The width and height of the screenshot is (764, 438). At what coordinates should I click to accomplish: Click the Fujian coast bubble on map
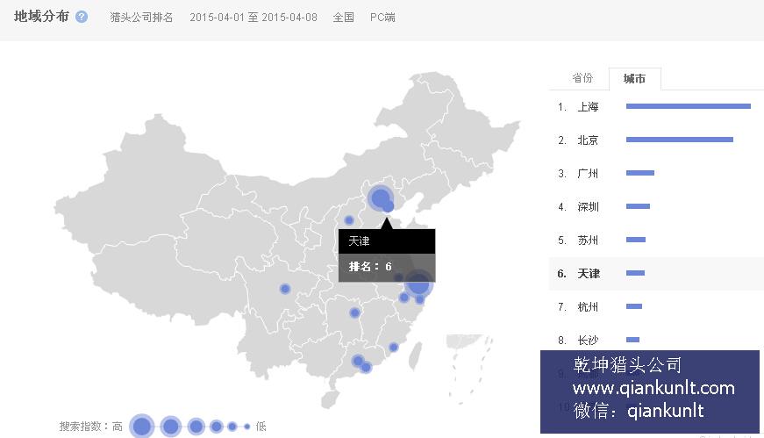click(393, 347)
